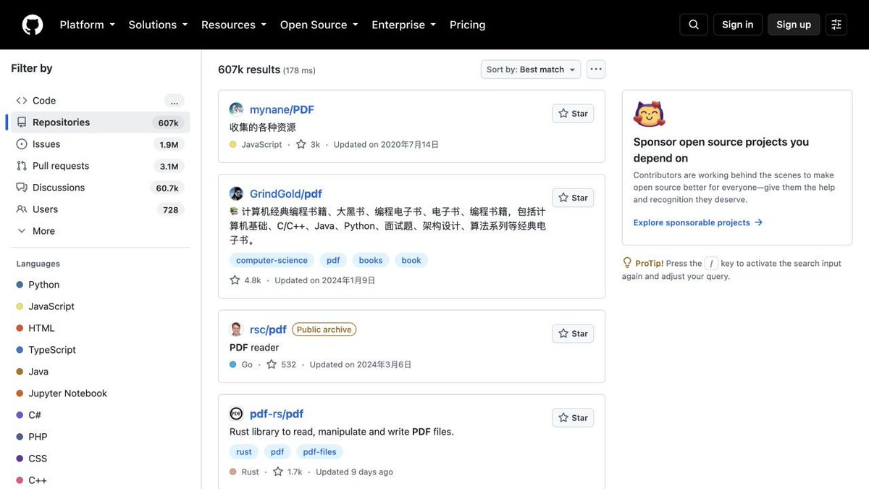The height and width of the screenshot is (489, 869).
Task: Click the ProTip lightbulb icon
Action: (x=627, y=263)
